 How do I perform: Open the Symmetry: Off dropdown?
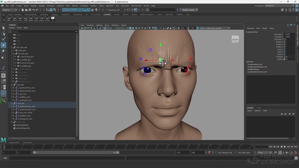[114, 10]
